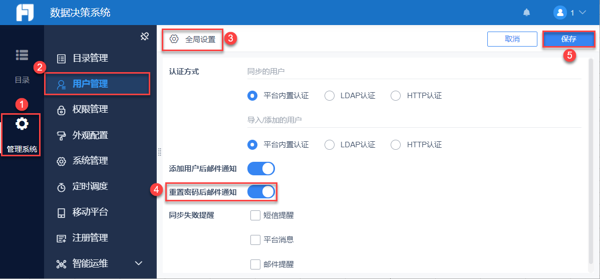
Task: Unpin the sidebar with the pin icon
Action: [x=144, y=37]
